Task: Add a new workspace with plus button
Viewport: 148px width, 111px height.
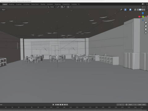Action: [x=79, y=4]
